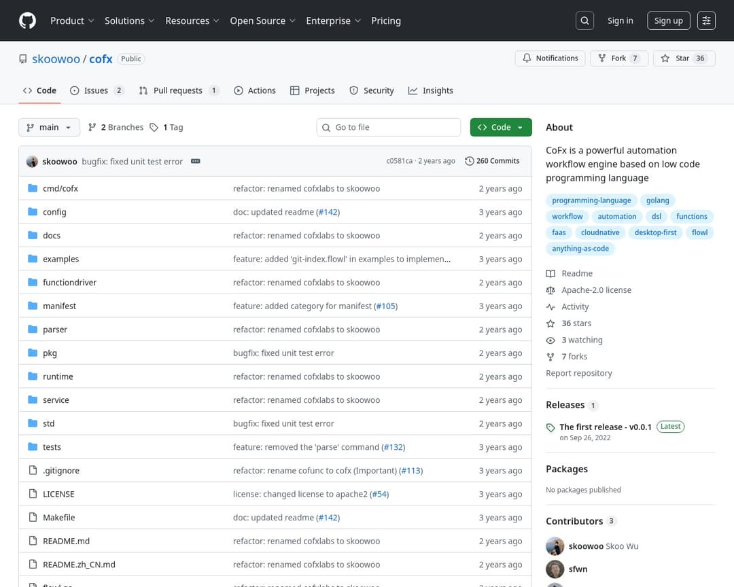Open the Apache-2.0 license link
734x587 pixels.
(596, 290)
